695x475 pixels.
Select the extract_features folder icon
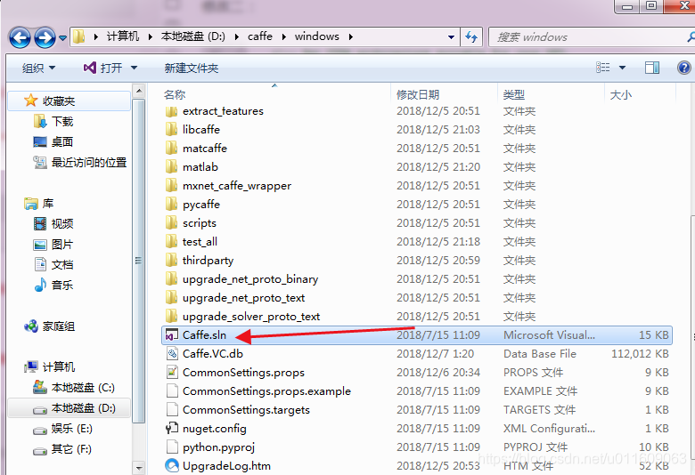(172, 111)
